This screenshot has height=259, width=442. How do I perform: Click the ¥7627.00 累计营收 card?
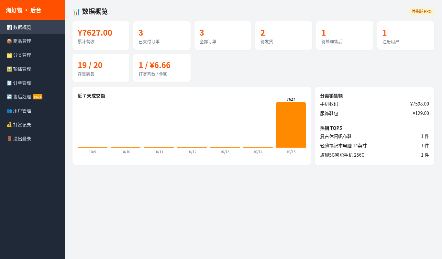pyautogui.click(x=101, y=36)
